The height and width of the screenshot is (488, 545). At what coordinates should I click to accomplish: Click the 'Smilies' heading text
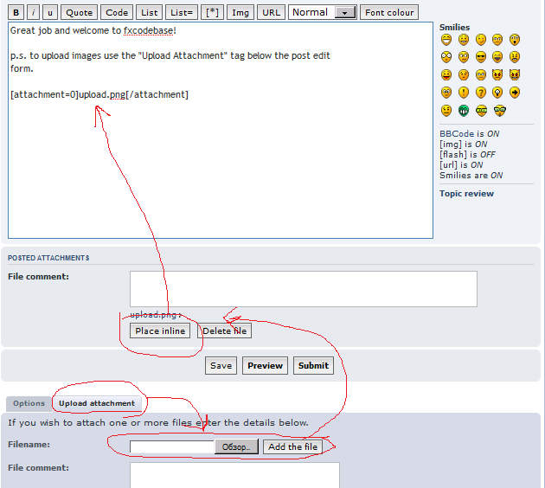point(454,27)
